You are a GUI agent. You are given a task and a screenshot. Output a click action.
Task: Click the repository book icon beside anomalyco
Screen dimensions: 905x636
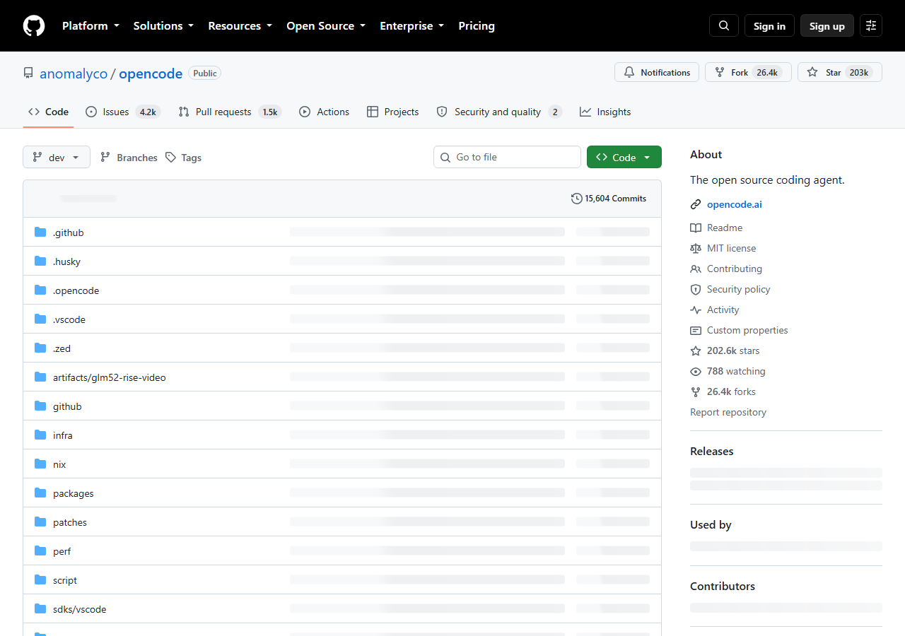coord(28,73)
